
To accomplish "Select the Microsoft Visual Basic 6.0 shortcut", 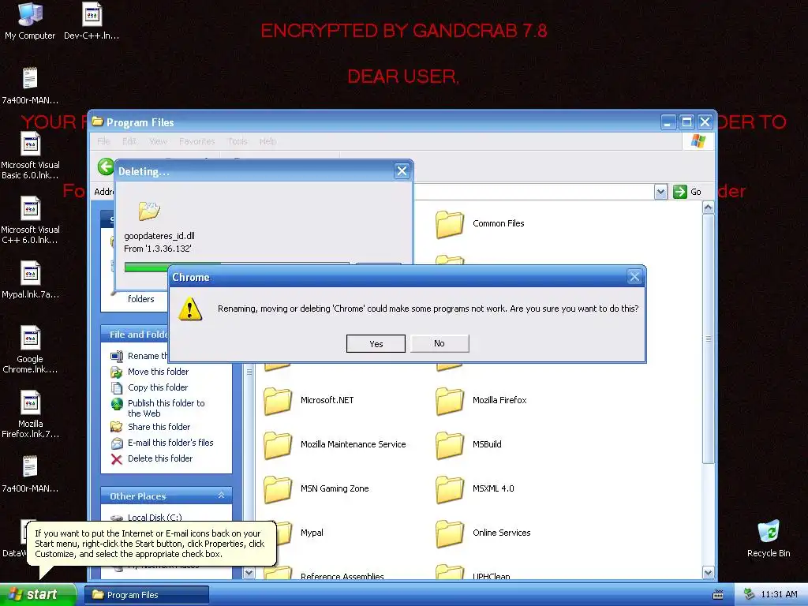I will tap(30, 155).
